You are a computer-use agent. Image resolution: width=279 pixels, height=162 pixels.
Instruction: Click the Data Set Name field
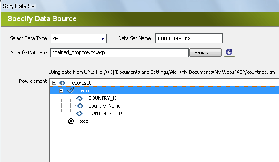pyautogui.click(x=189, y=38)
